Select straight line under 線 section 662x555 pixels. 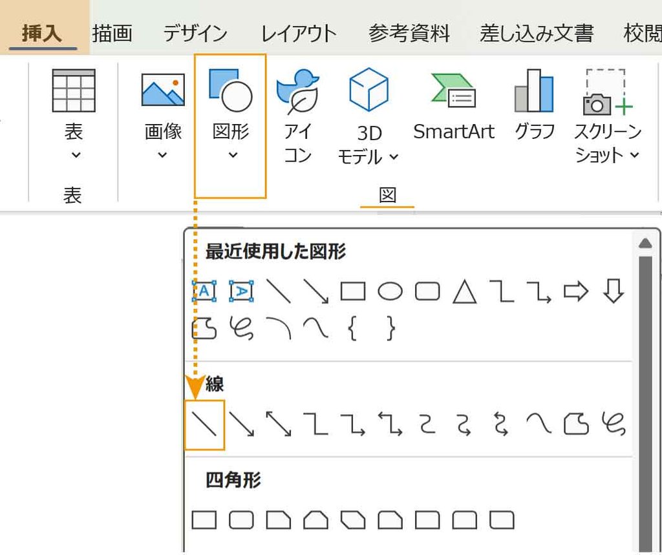coord(204,424)
